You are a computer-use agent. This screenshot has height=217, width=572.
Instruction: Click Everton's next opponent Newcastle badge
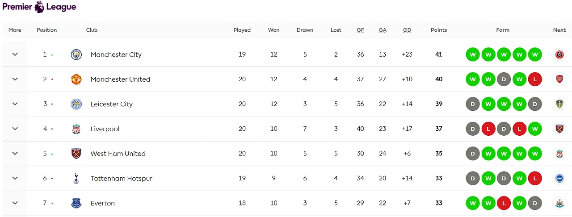point(559,204)
